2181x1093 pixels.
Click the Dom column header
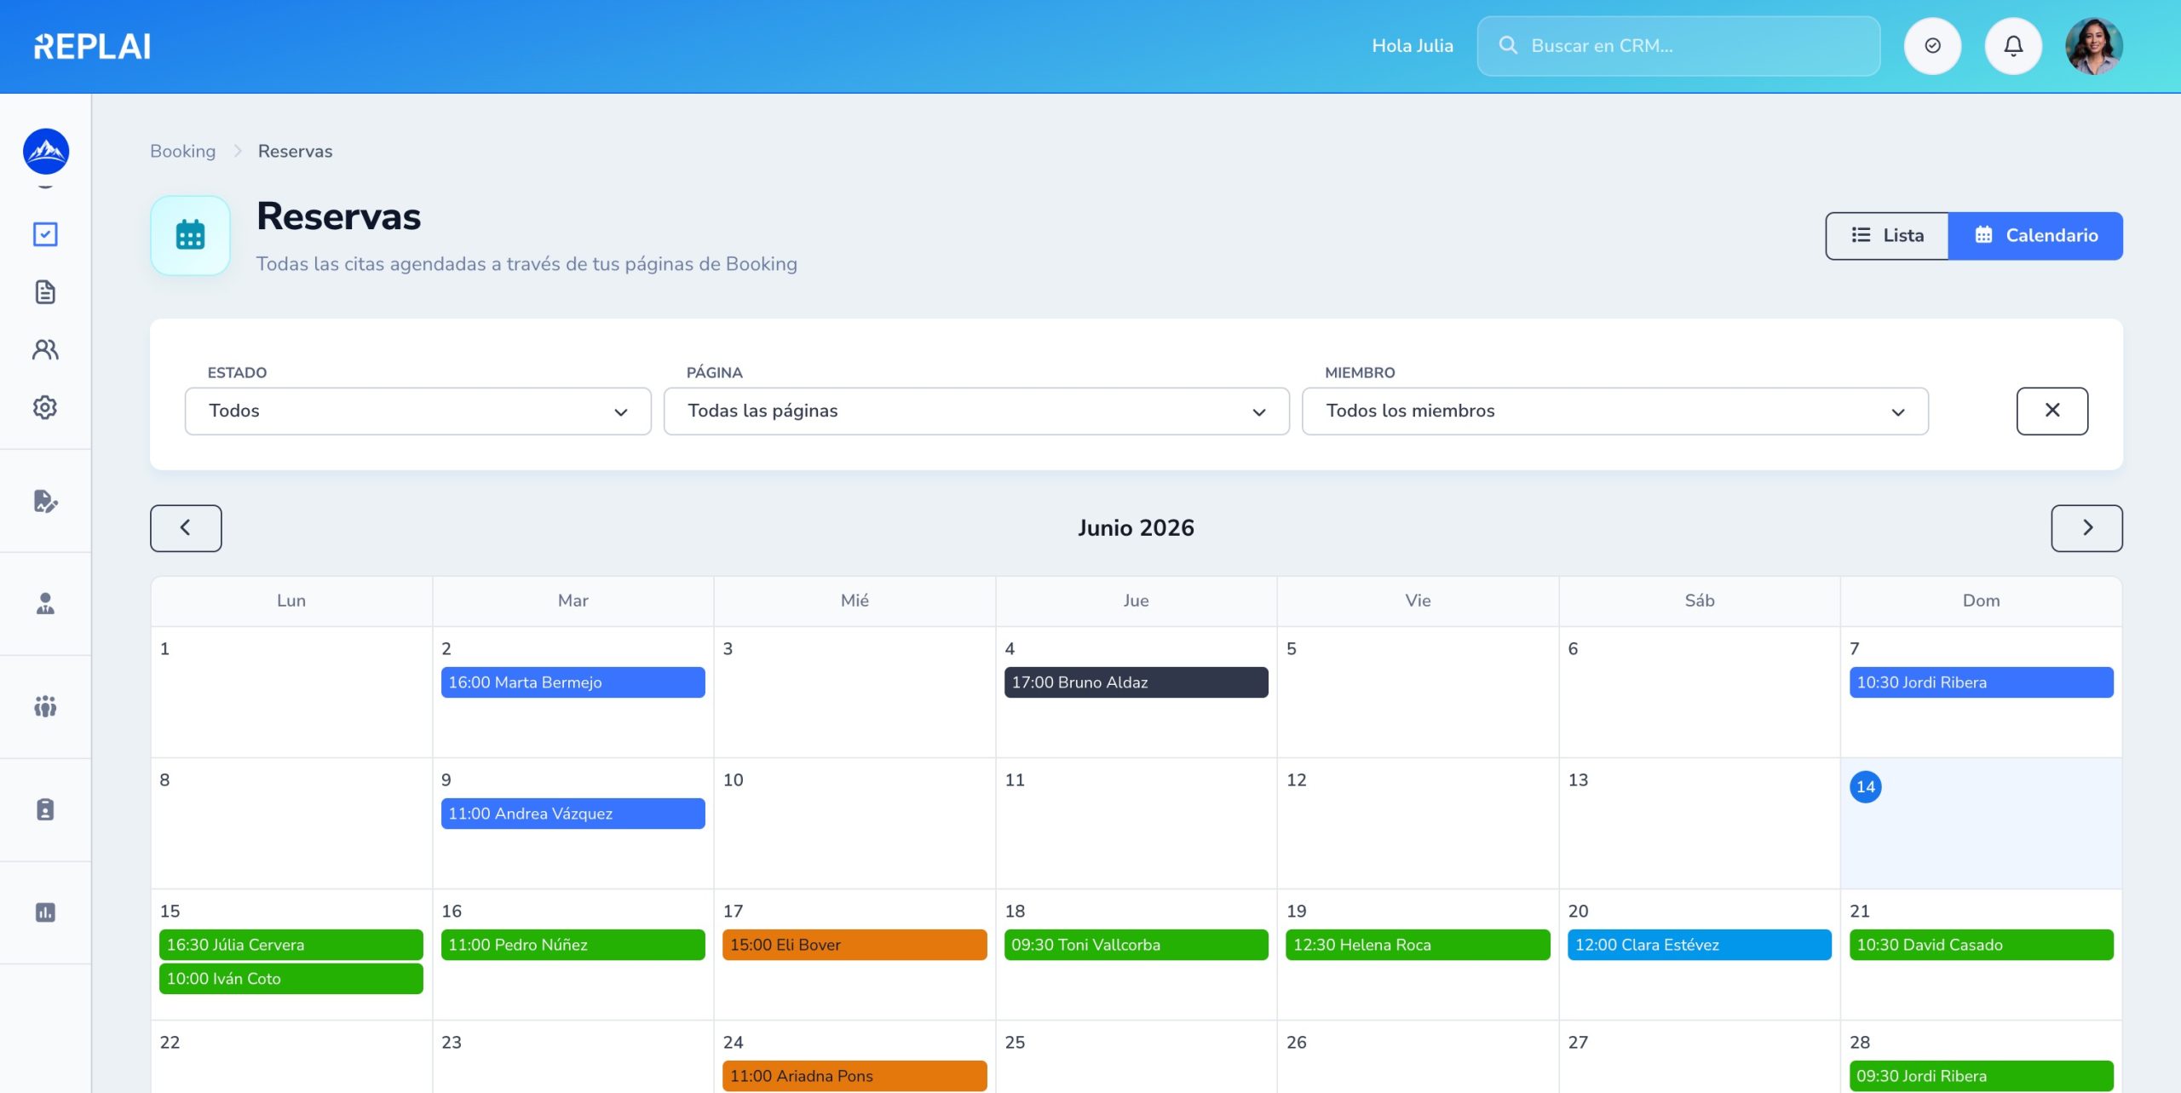click(x=1982, y=601)
